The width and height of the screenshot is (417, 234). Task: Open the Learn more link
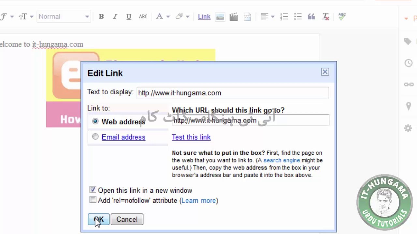199,201
